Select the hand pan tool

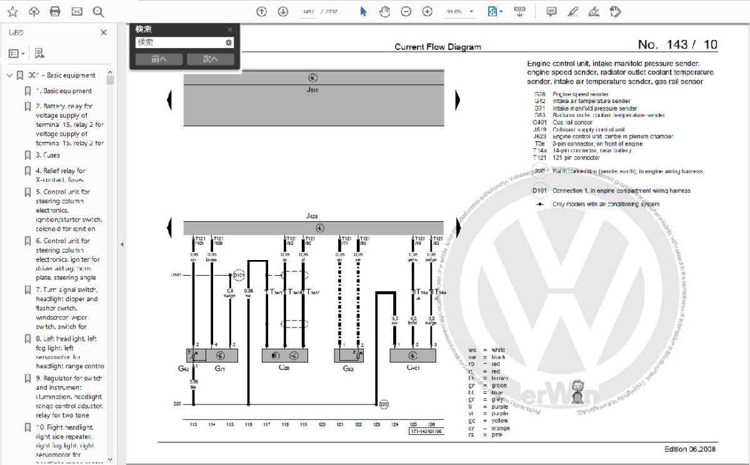385,12
